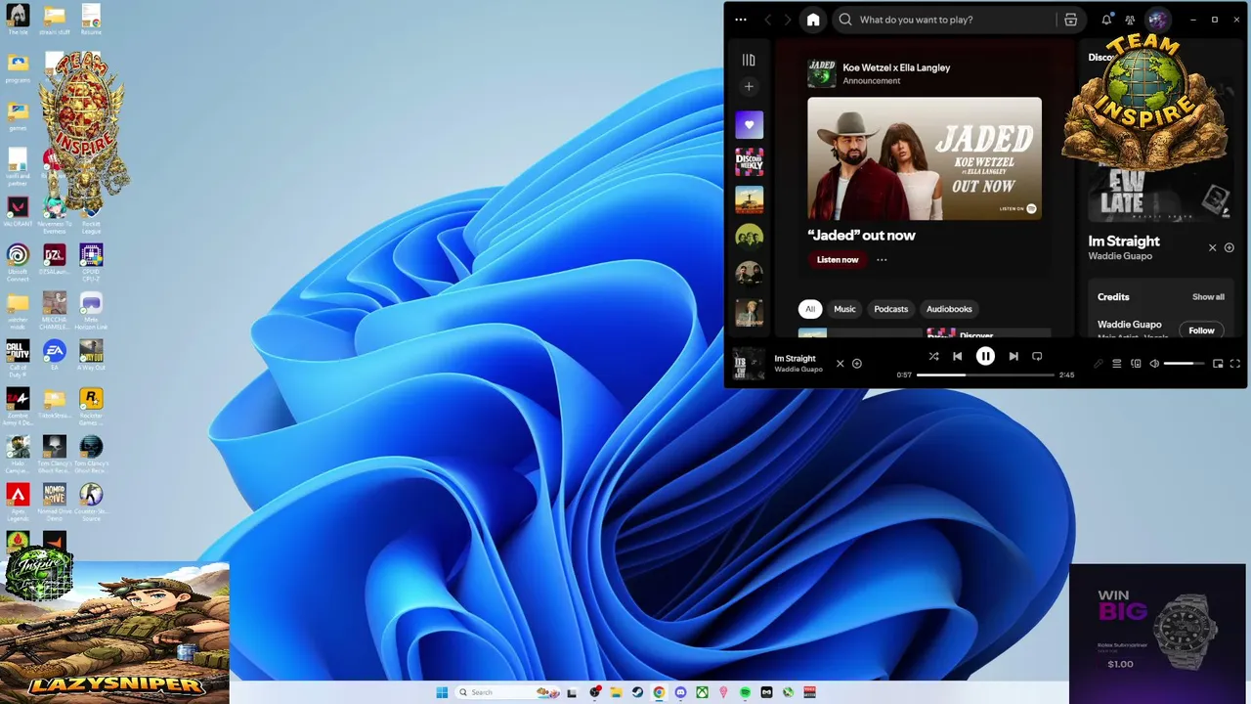The image size is (1251, 704).
Task: Toggle the lyrics microphone icon
Action: click(1098, 364)
